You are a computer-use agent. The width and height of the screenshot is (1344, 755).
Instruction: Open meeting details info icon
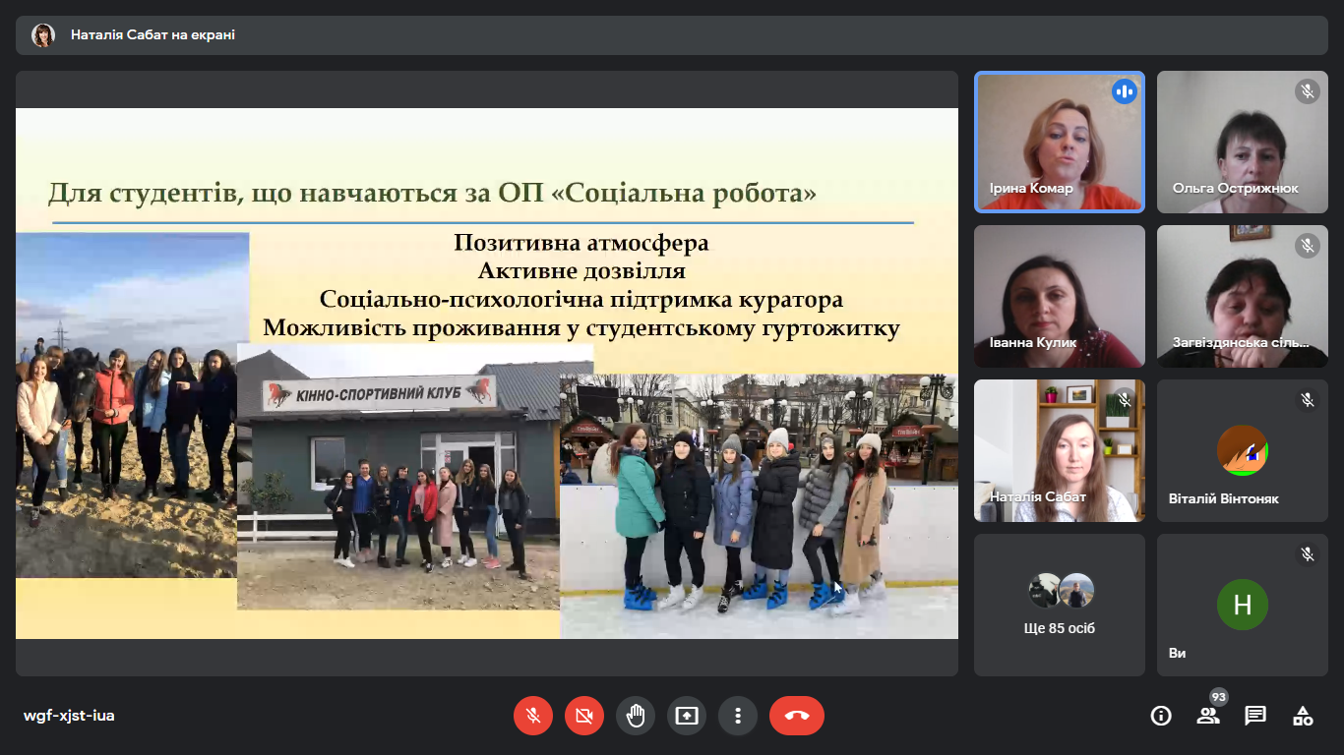pos(1161,716)
